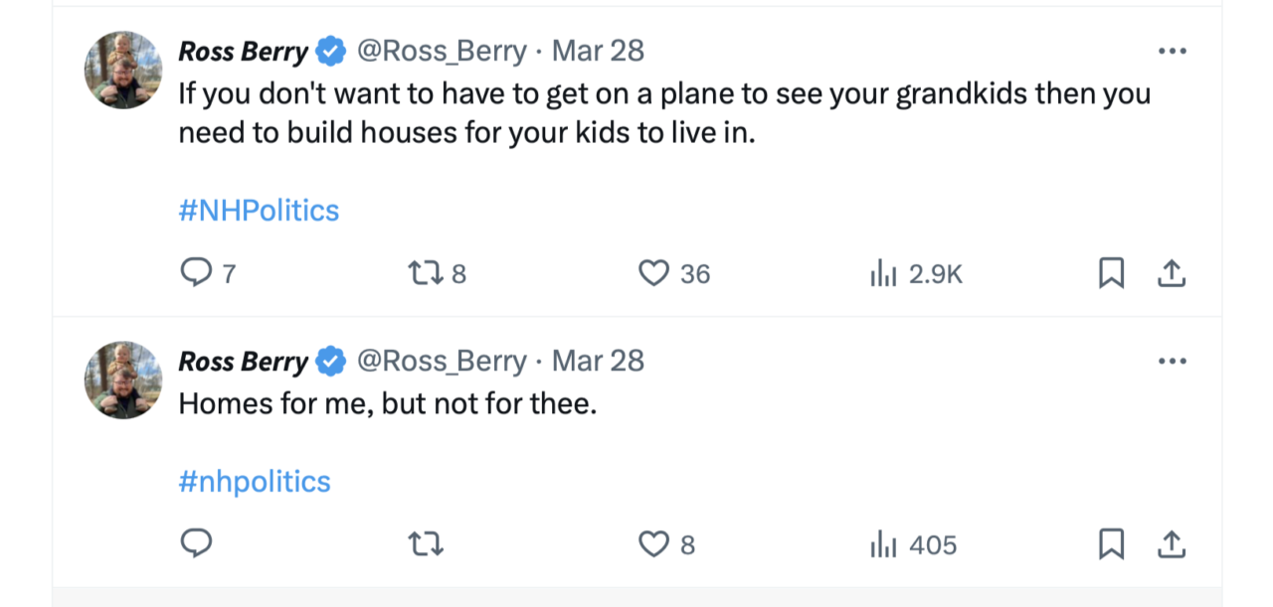Open more options on the first tweet
1273x607 pixels.
point(1173,51)
